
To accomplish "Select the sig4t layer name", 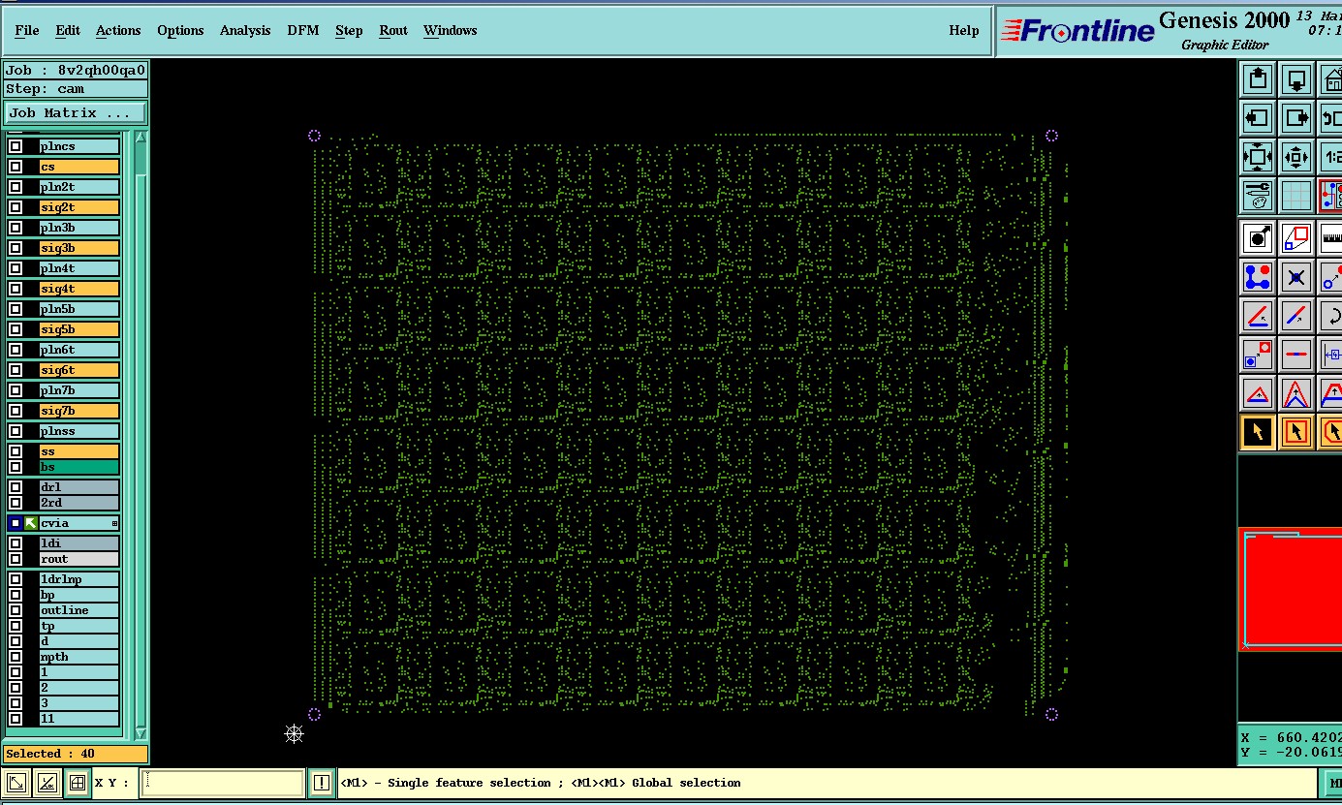I will [78, 289].
